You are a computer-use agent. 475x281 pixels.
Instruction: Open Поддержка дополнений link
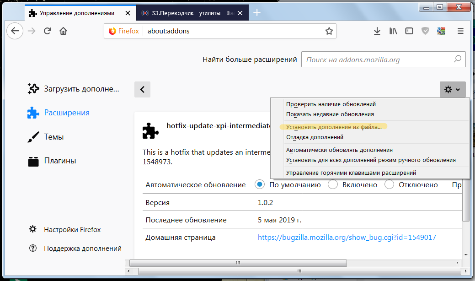75,248
